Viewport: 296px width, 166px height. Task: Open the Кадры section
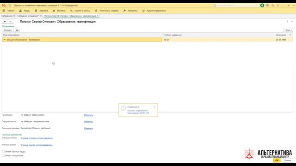[x=25, y=11]
